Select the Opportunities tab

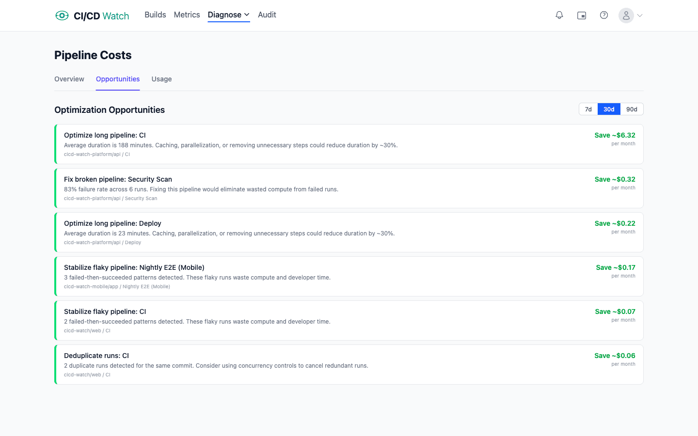(x=118, y=79)
